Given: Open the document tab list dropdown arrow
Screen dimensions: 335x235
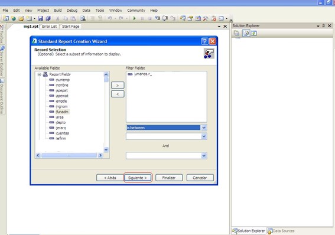Looking at the screenshot, I should tap(219, 27).
